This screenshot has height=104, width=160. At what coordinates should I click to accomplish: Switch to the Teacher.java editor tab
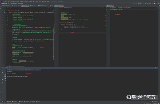(16, 6)
